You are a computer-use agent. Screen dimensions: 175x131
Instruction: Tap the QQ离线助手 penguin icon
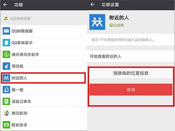pyautogui.click(x=6, y=43)
